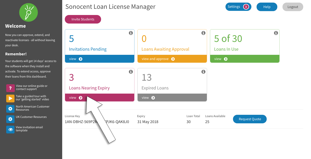
Task: Open info icon on Expired Loans card
Action: [203, 72]
